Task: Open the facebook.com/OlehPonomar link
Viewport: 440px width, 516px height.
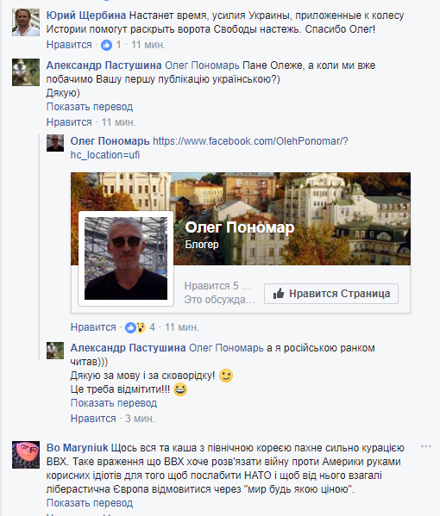Action: (x=210, y=148)
